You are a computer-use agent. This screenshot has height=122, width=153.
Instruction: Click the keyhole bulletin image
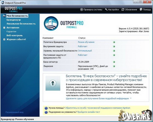[x=53, y=83]
